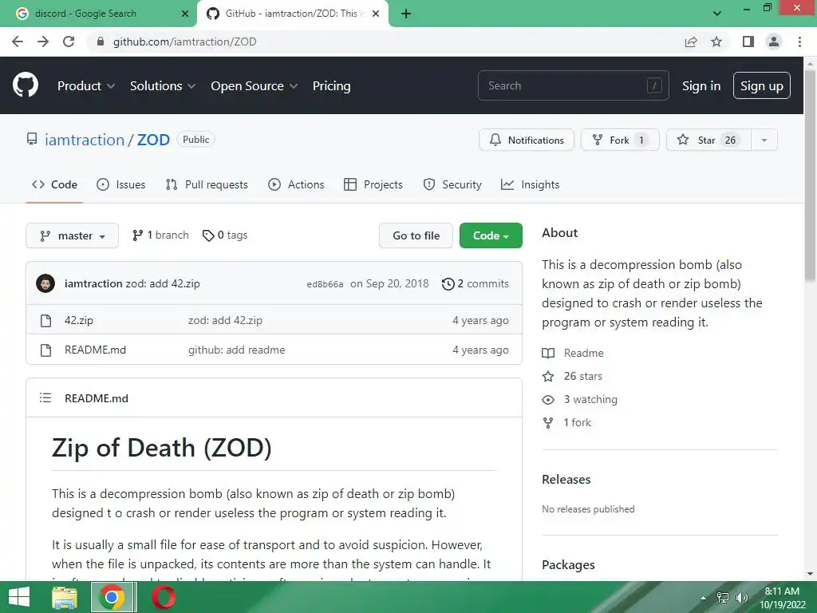Click the Chrome taskbar icon

coord(112,597)
